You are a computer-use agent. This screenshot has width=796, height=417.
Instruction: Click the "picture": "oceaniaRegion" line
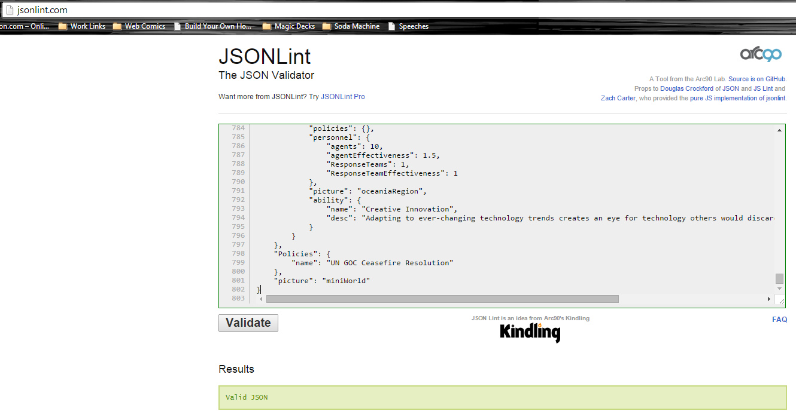pyautogui.click(x=367, y=191)
